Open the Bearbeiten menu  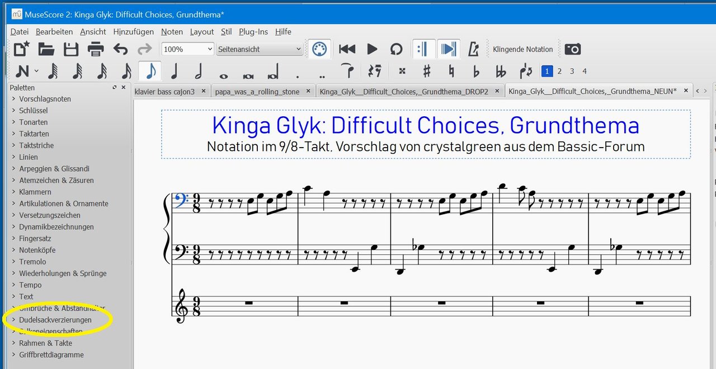coord(54,32)
